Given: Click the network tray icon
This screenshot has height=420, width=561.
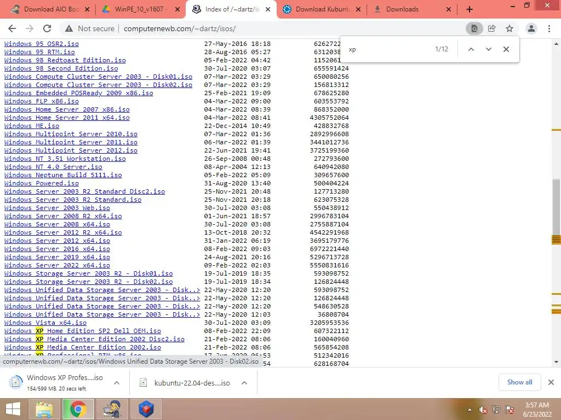Looking at the screenshot, I should pos(496,410).
